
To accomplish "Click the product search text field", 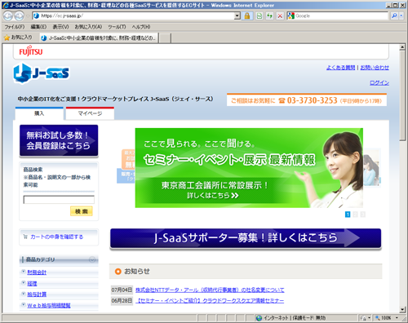I will point(59,200).
